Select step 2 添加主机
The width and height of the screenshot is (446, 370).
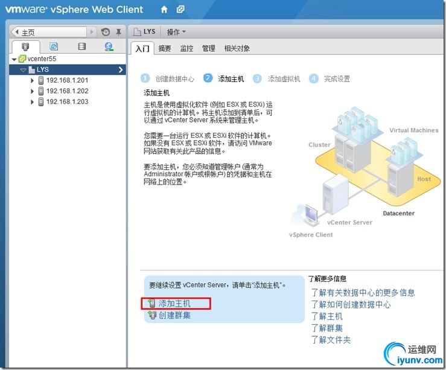[x=223, y=78]
